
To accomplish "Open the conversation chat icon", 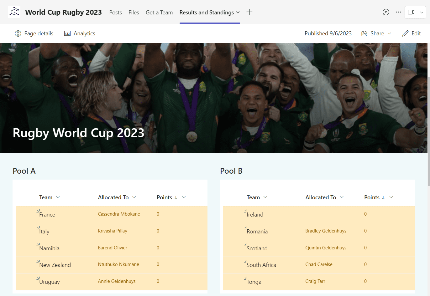I will click(x=386, y=12).
